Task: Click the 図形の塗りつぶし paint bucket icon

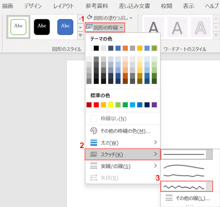Action: point(89,18)
